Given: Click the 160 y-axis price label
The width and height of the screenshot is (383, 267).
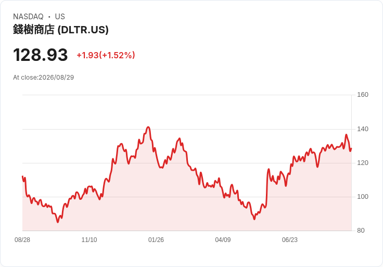Looking at the screenshot, I should click(x=363, y=95).
